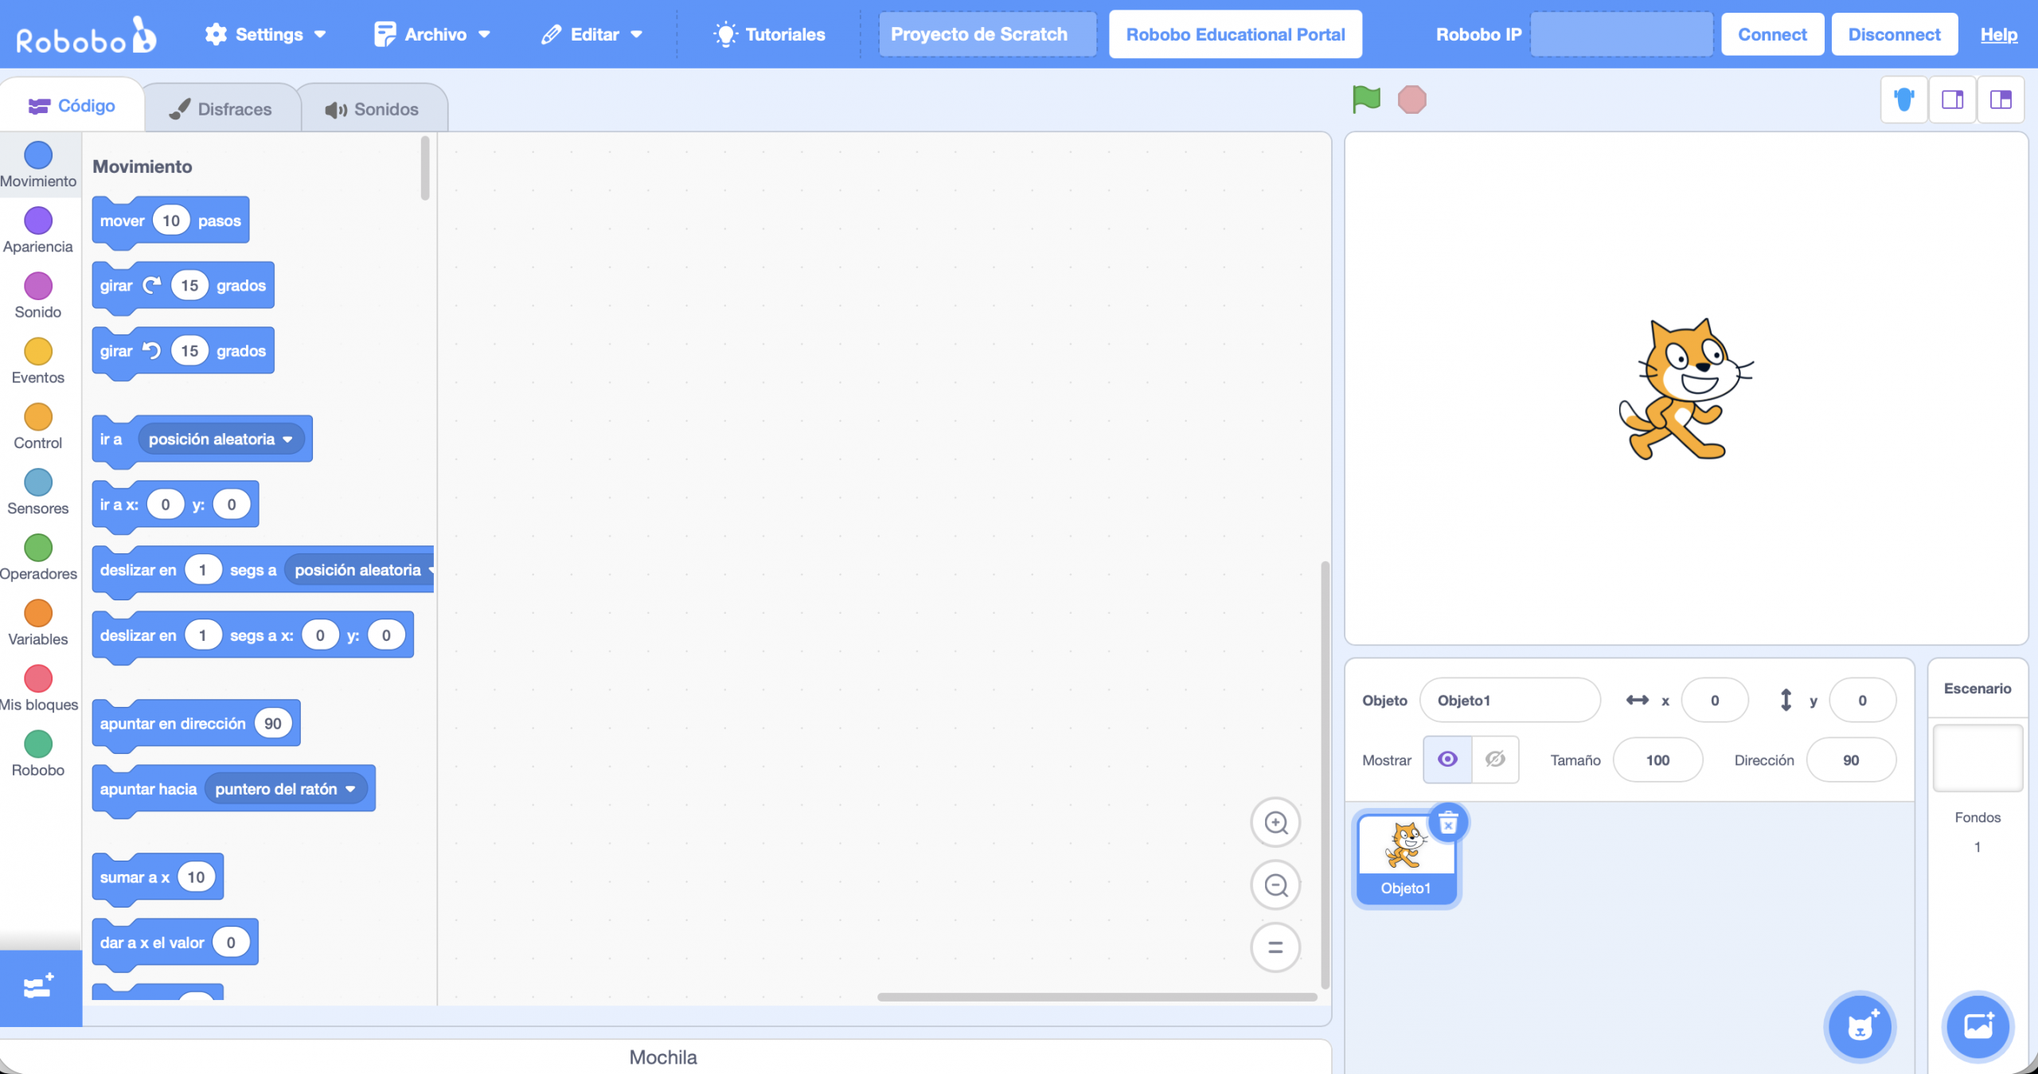Click the green flag to run
The image size is (2038, 1074).
[x=1366, y=100]
